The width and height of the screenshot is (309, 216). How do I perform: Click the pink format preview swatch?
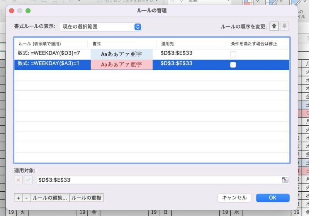pos(122,64)
